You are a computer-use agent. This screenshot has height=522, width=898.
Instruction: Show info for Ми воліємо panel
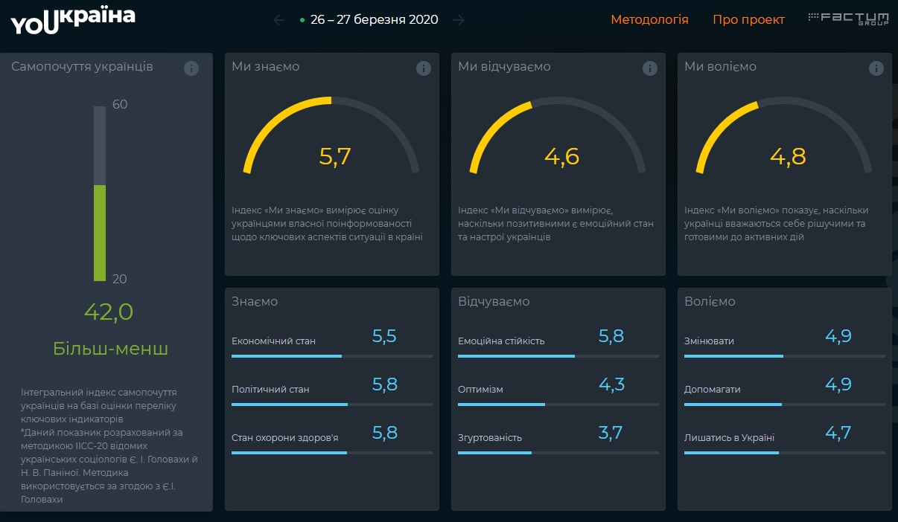[876, 68]
